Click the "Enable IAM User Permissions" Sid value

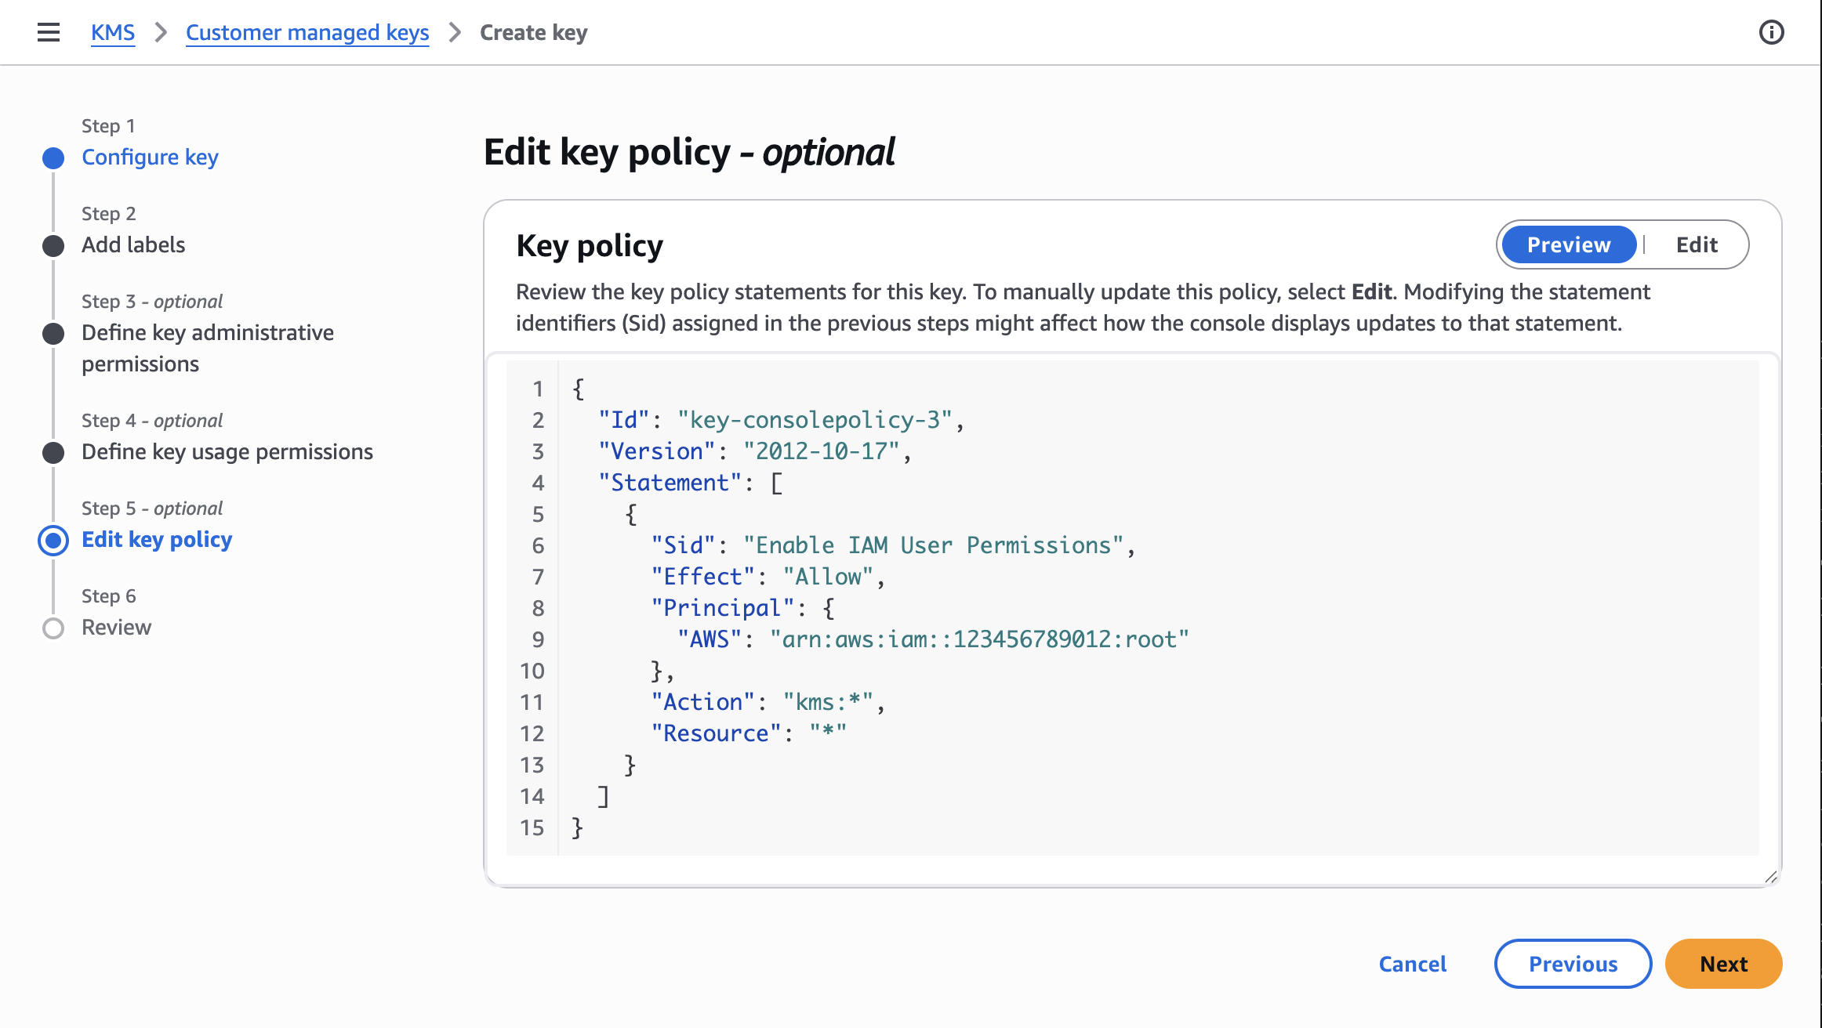[x=933, y=545]
